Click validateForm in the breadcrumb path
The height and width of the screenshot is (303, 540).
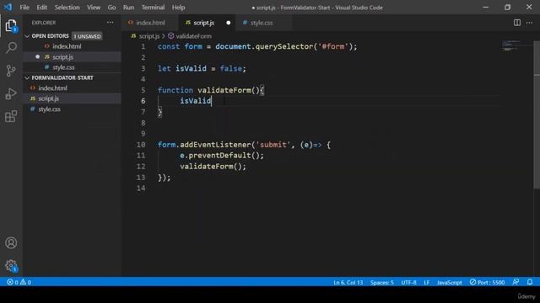coord(193,36)
